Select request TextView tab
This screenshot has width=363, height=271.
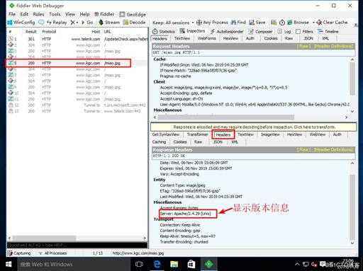(182, 38)
